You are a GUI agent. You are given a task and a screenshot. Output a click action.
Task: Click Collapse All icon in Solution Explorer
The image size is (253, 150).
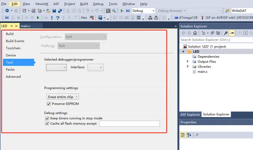pyautogui.click(x=212, y=33)
